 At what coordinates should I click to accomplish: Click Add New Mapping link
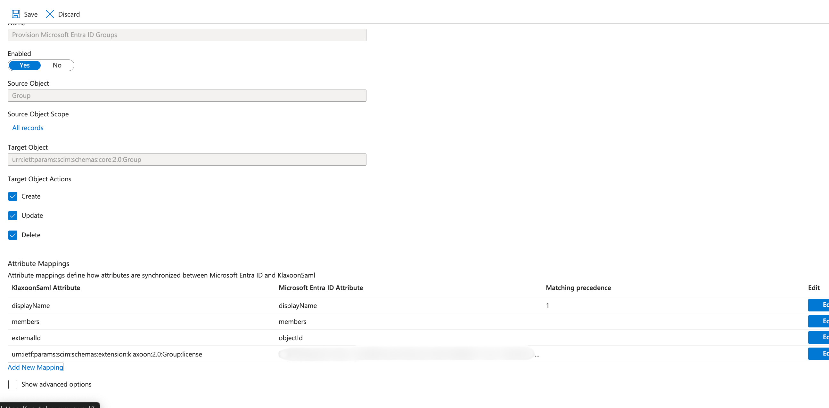36,367
